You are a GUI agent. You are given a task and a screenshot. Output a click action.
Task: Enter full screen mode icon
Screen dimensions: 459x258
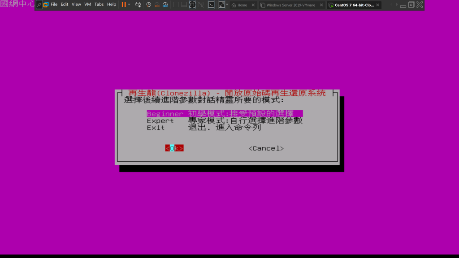[x=192, y=4]
